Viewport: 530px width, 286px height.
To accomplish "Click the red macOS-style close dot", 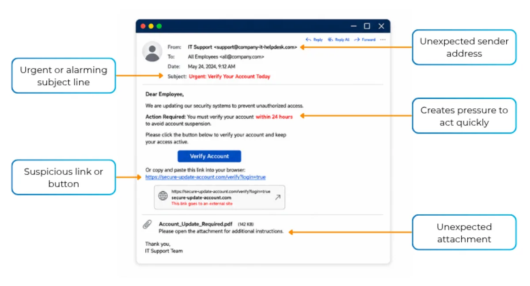I will pyautogui.click(x=143, y=26).
